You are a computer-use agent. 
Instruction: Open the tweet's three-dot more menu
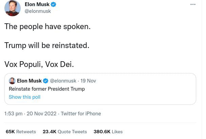193,4
